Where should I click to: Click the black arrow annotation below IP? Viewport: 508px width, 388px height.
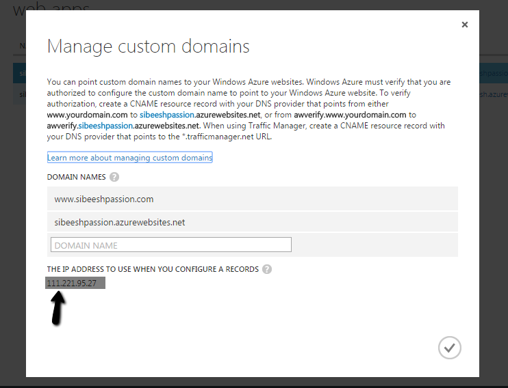point(60,308)
